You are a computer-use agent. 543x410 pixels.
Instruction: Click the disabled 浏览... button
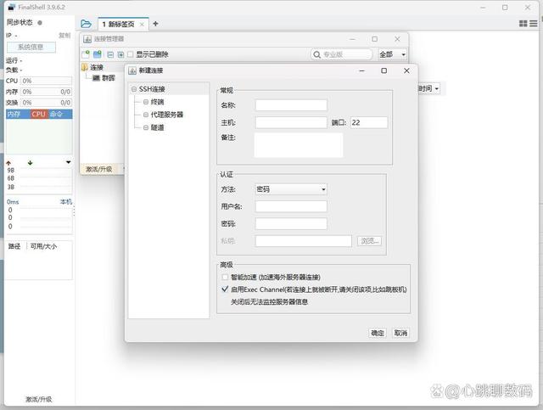[x=370, y=241]
